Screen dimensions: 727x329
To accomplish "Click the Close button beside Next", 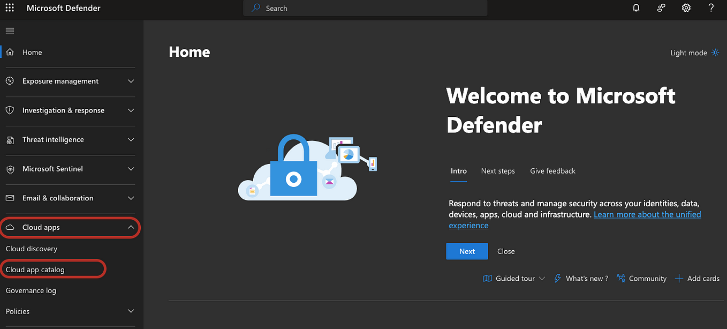I will 506,251.
